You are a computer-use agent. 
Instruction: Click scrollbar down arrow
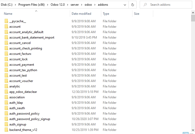click(193, 130)
